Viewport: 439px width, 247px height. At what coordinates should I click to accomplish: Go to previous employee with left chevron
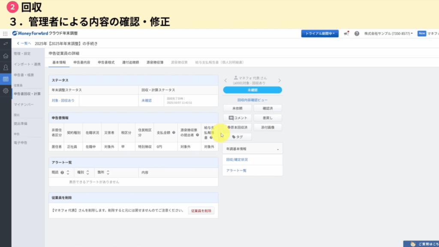[x=226, y=80]
